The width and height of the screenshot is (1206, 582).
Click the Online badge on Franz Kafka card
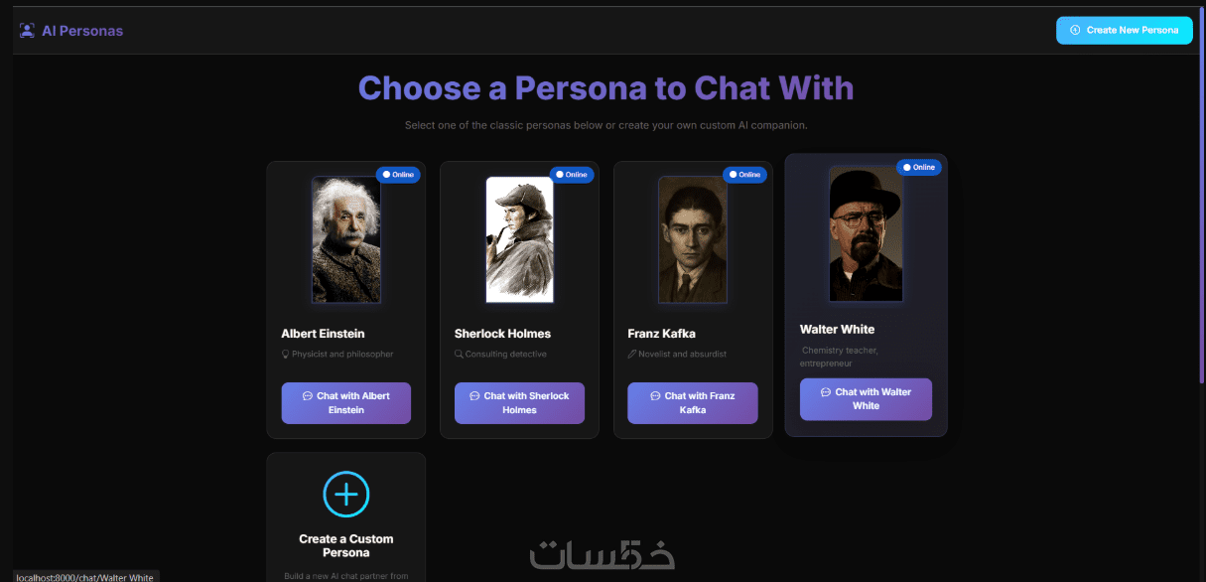744,175
